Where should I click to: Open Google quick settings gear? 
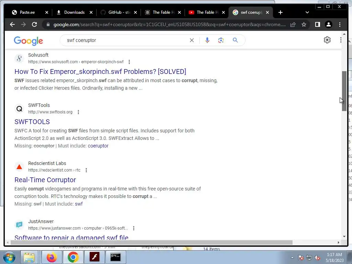327,40
